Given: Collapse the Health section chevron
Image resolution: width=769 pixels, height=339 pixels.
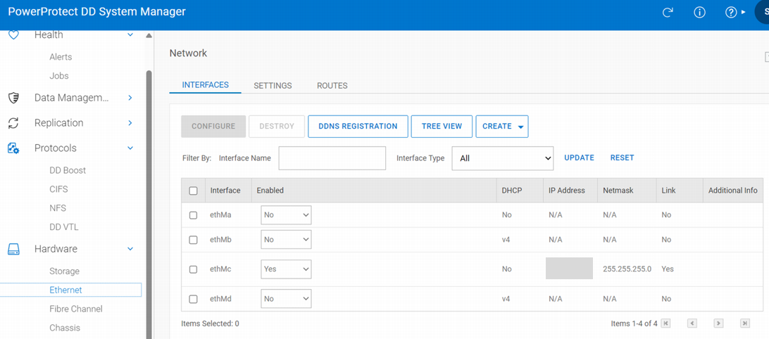Looking at the screenshot, I should (x=130, y=34).
